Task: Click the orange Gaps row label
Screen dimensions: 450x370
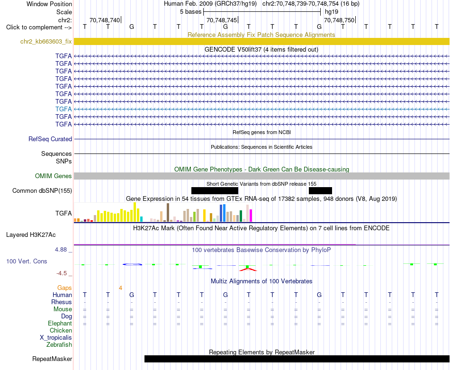Action: point(64,288)
